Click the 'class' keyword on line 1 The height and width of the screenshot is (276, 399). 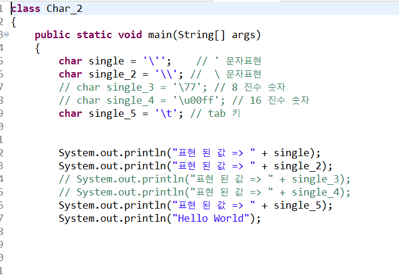click(26, 9)
